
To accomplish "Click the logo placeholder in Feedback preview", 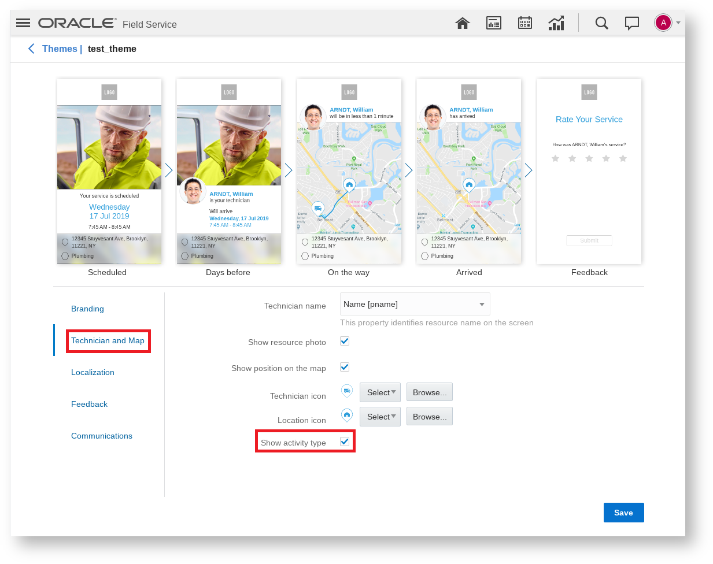I will coord(589,92).
